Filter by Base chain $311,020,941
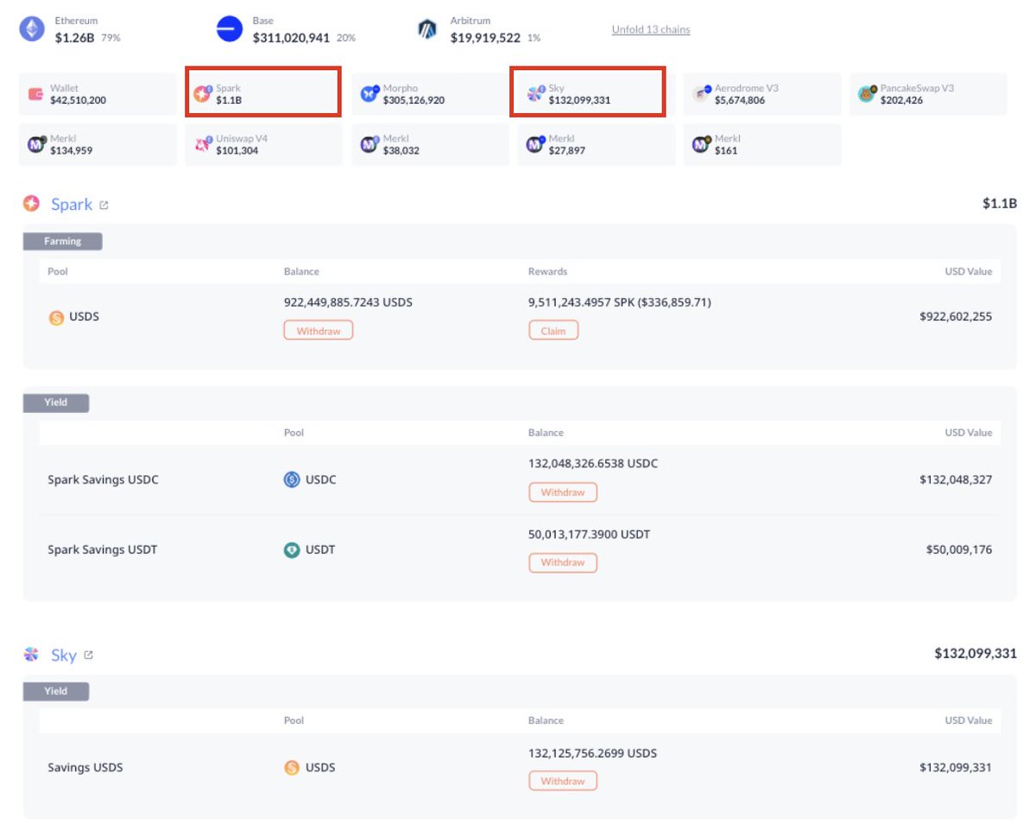This screenshot has height=831, width=1036. pyautogui.click(x=286, y=29)
